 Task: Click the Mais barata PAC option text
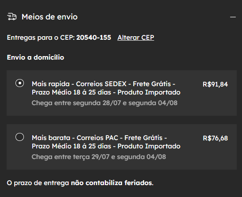[106, 142]
